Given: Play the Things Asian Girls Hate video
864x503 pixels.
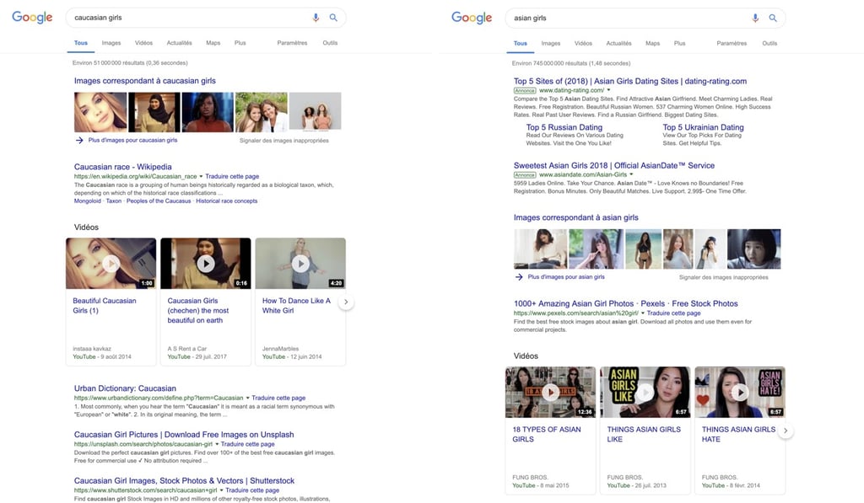Looking at the screenshot, I should (740, 393).
